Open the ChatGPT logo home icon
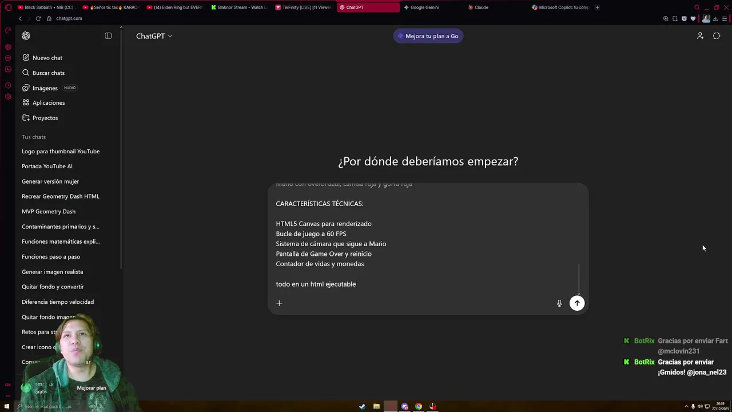732x412 pixels. pos(26,35)
